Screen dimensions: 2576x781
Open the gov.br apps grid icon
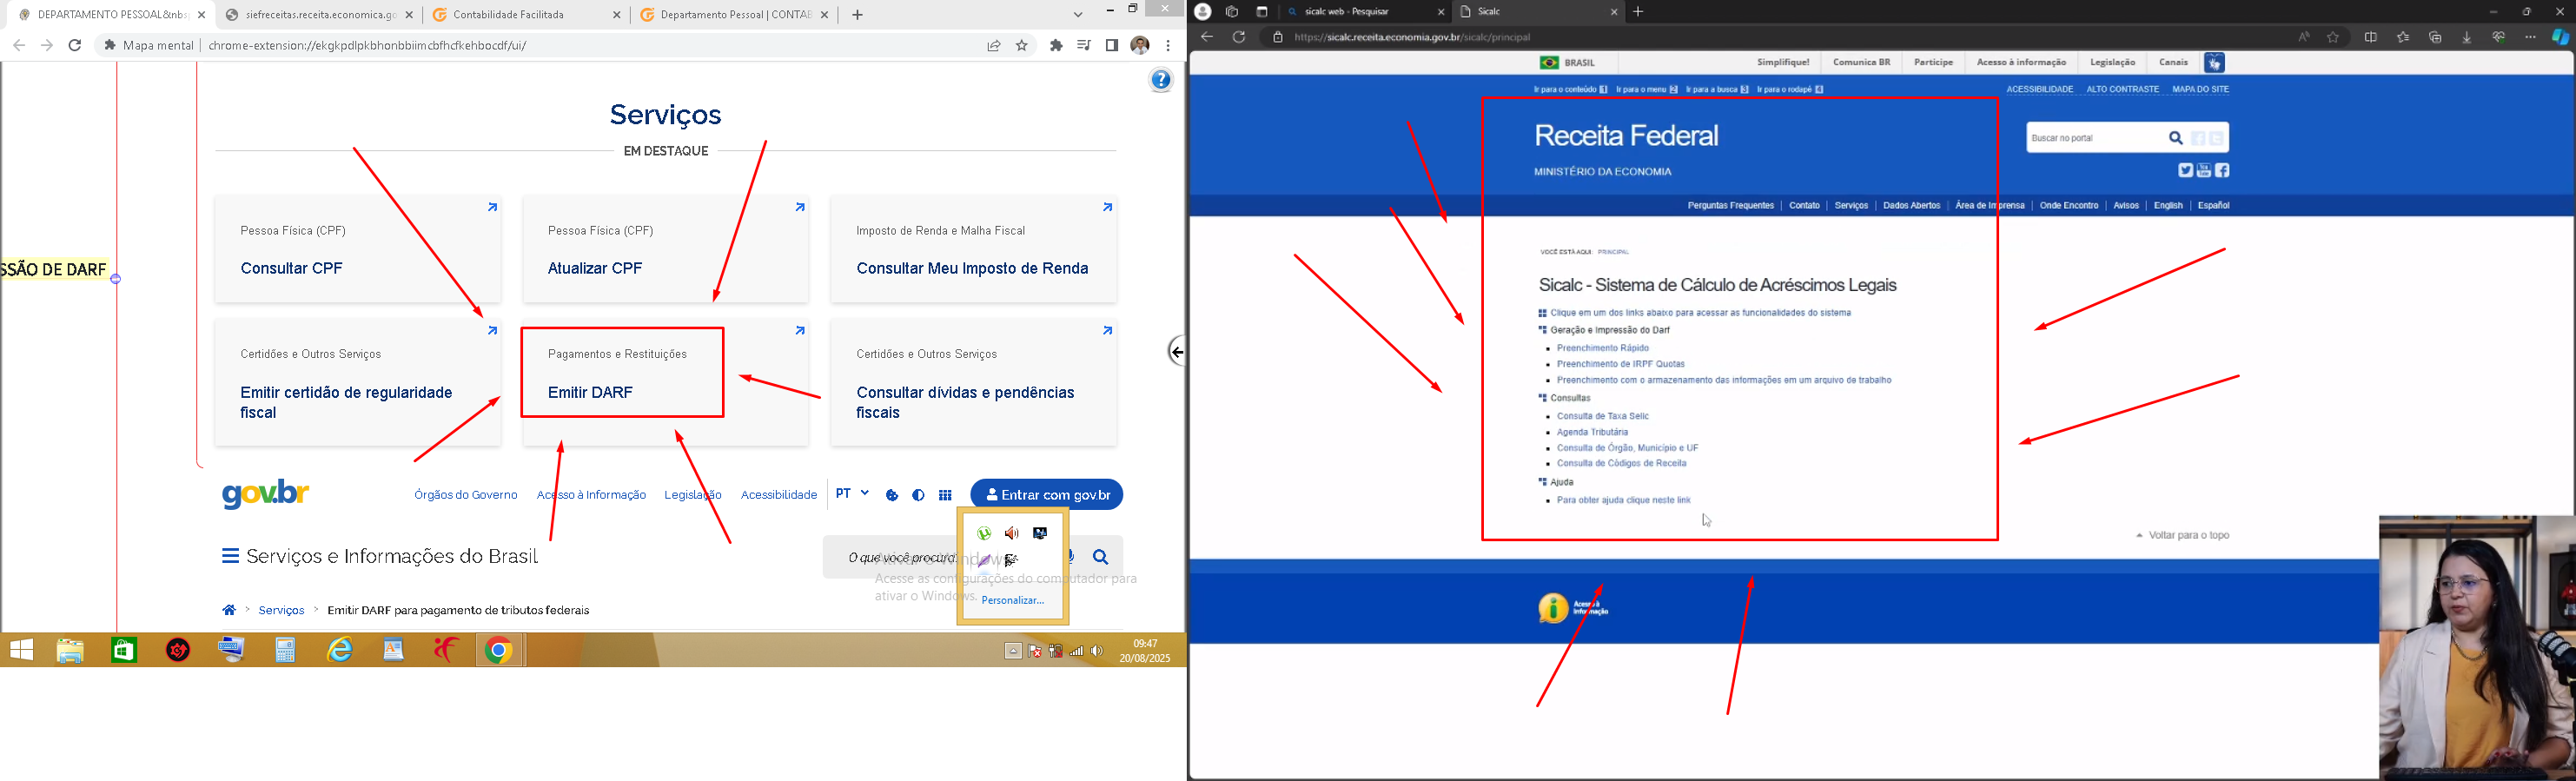pyautogui.click(x=945, y=495)
